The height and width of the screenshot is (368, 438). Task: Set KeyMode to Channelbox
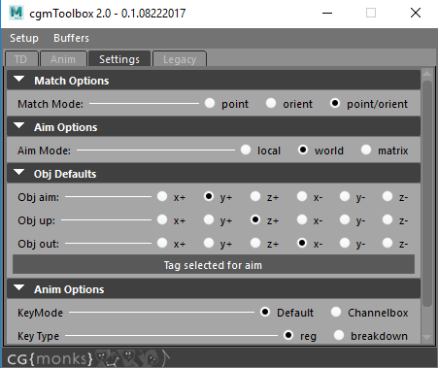coord(336,312)
